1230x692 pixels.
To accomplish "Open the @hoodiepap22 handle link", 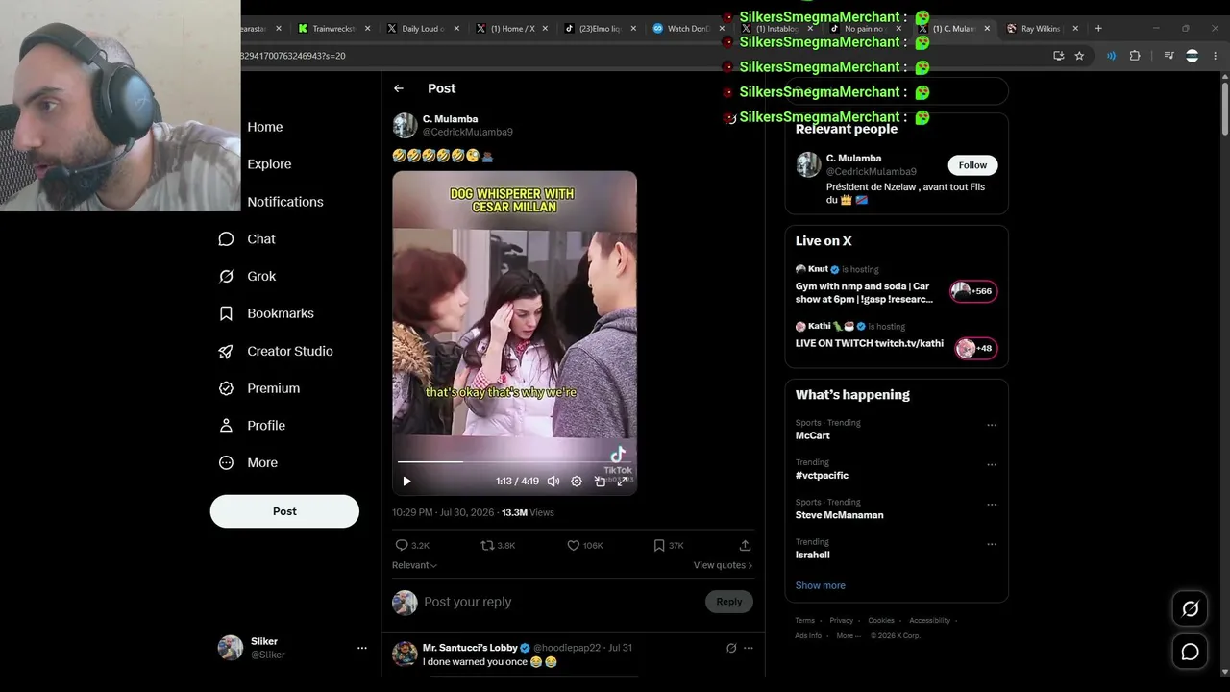I will pyautogui.click(x=567, y=648).
